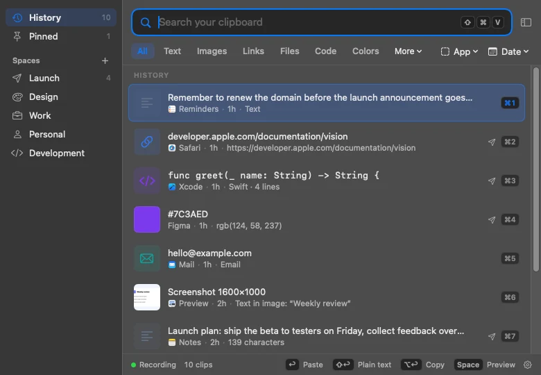Screen dimensions: 541x375
Task: Click the Safari app icon in clip metadata
Action: coord(172,148)
